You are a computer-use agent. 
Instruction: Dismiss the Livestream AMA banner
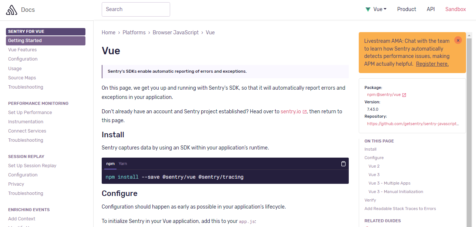click(458, 40)
